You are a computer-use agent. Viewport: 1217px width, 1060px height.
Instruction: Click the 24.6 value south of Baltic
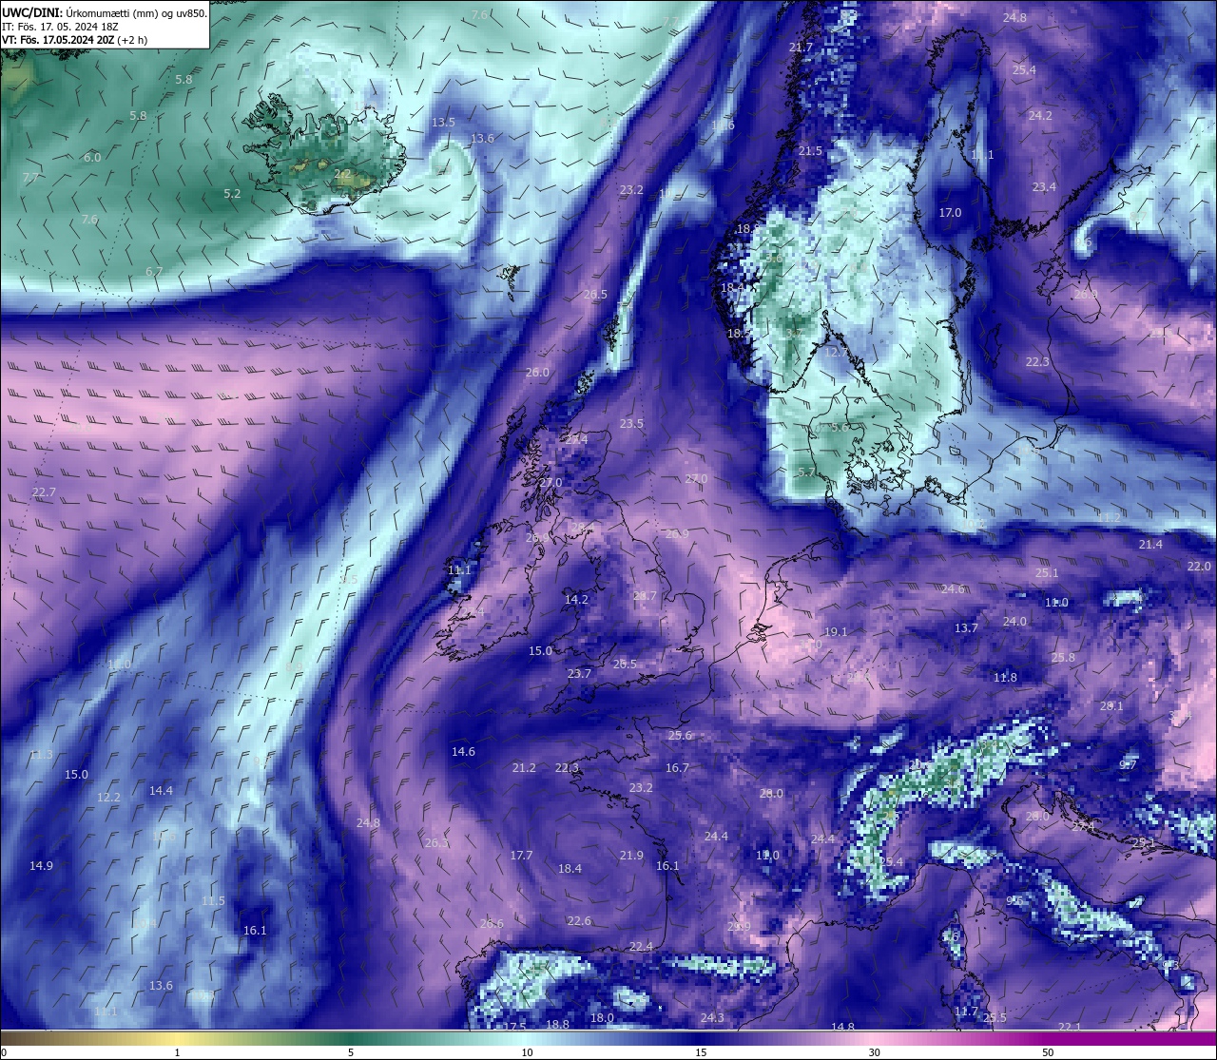click(953, 589)
